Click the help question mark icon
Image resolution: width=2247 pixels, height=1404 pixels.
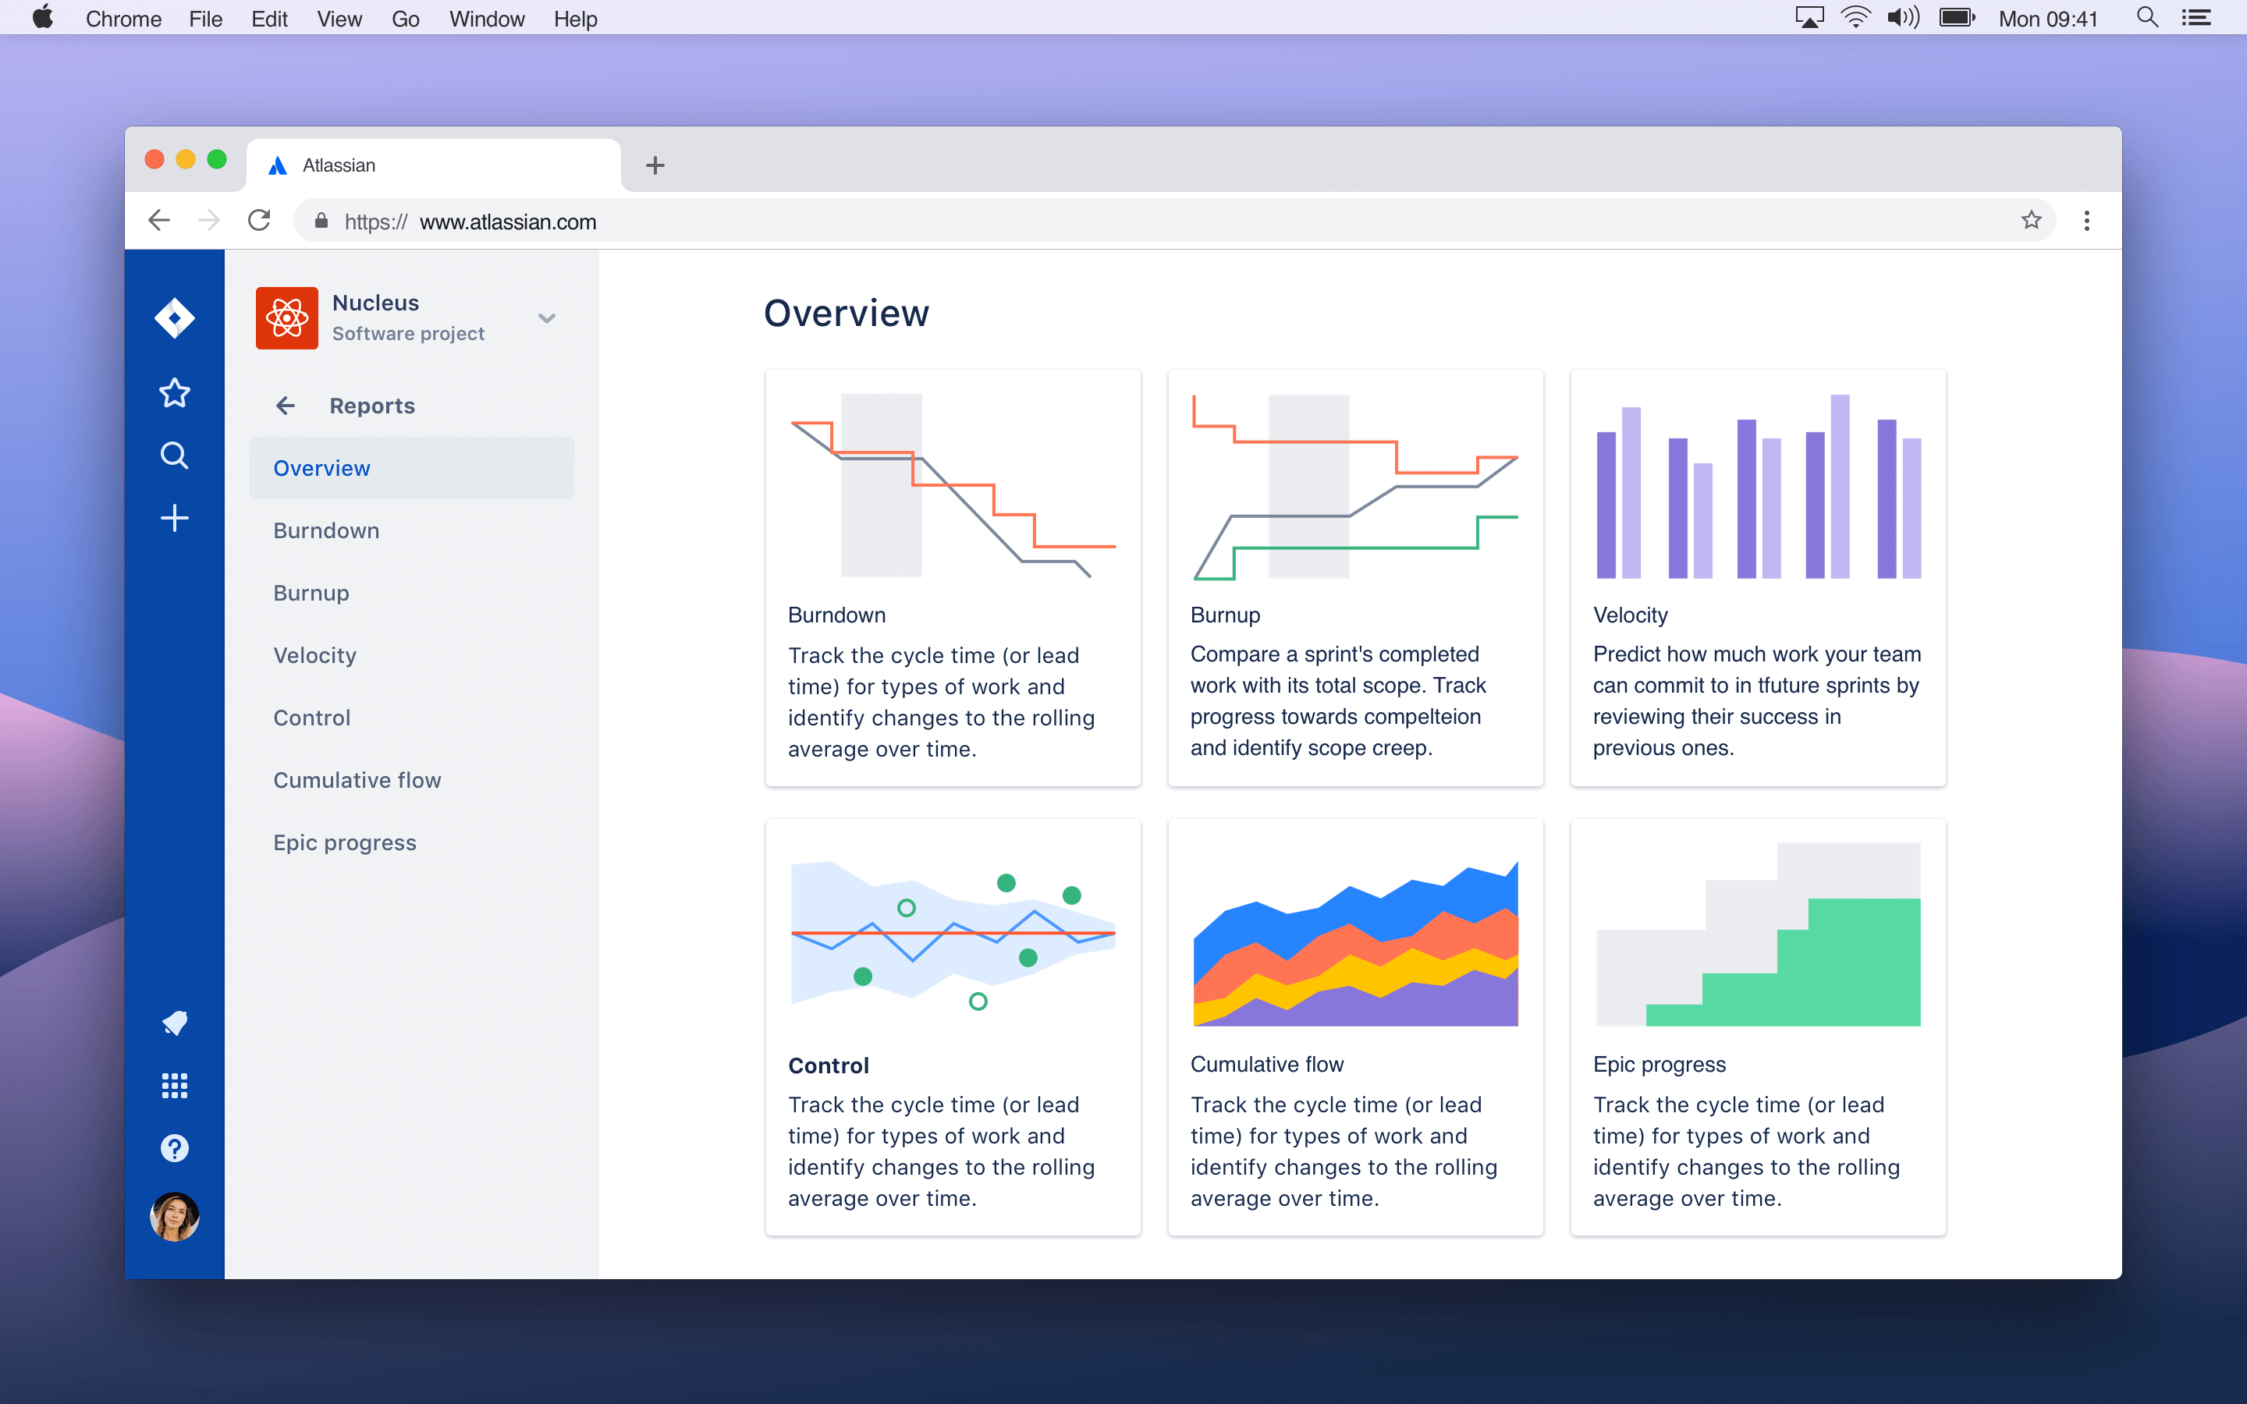coord(173,1147)
